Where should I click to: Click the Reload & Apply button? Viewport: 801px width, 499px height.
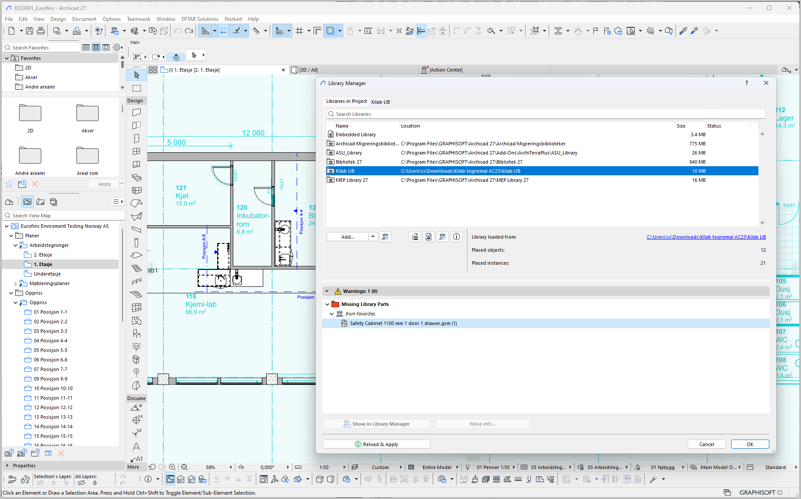point(376,444)
